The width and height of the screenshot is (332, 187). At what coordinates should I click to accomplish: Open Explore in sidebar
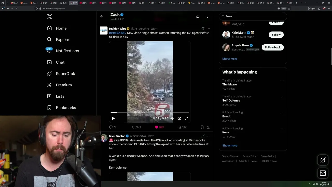coord(58,39)
